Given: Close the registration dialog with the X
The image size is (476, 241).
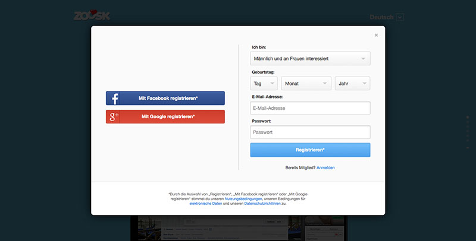Looking at the screenshot, I should pyautogui.click(x=376, y=35).
